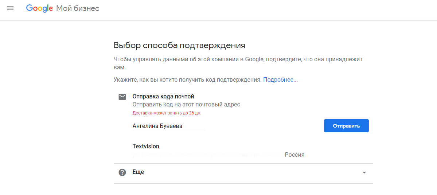Viewport: 437px width, 195px height.
Task: Click the Мой бизнес header title
Action: click(78, 8)
